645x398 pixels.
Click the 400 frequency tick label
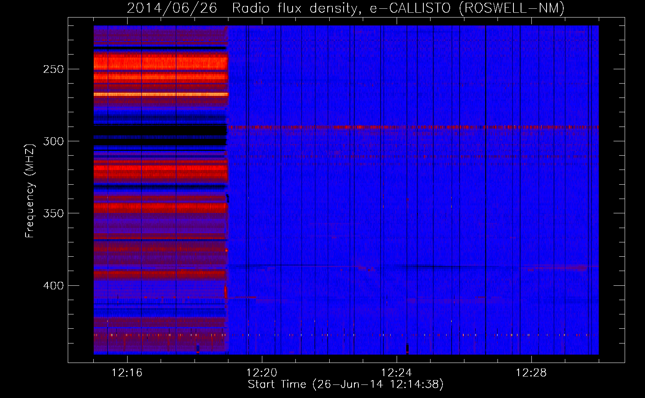[x=53, y=286]
